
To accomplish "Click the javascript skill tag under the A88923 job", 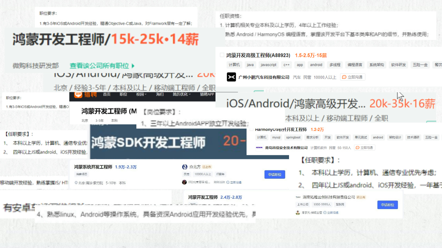I will (x=268, y=65).
